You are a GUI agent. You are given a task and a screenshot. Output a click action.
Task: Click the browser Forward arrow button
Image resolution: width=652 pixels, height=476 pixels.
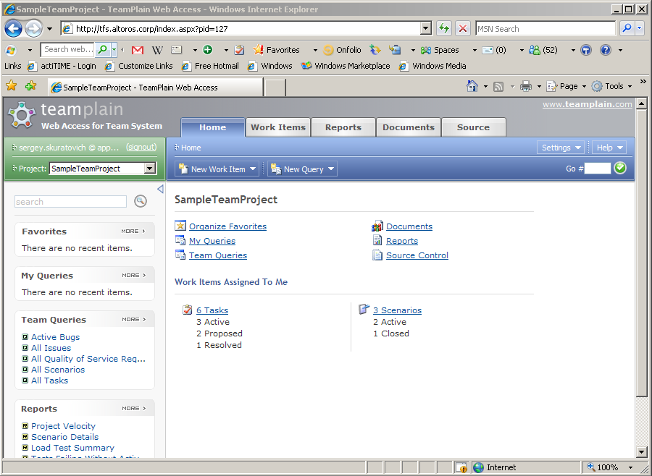(33, 29)
